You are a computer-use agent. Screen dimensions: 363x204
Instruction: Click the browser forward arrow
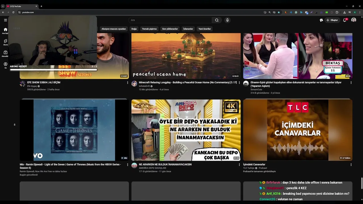coord(8,12)
